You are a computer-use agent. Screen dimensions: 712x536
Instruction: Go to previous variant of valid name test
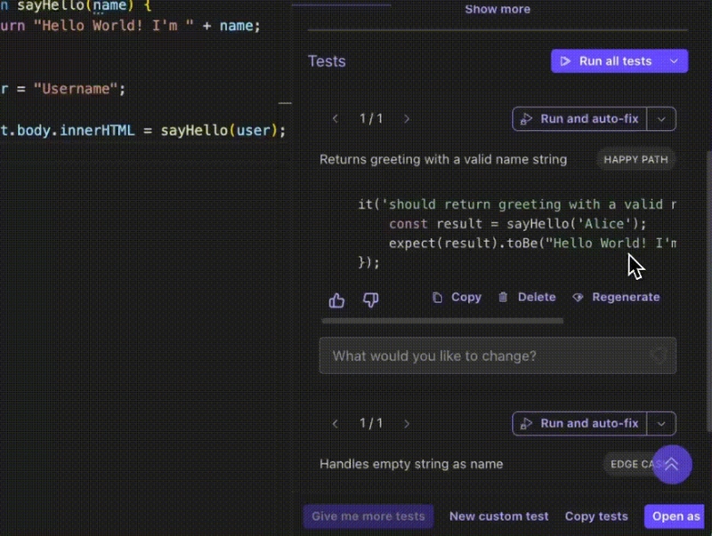(336, 119)
